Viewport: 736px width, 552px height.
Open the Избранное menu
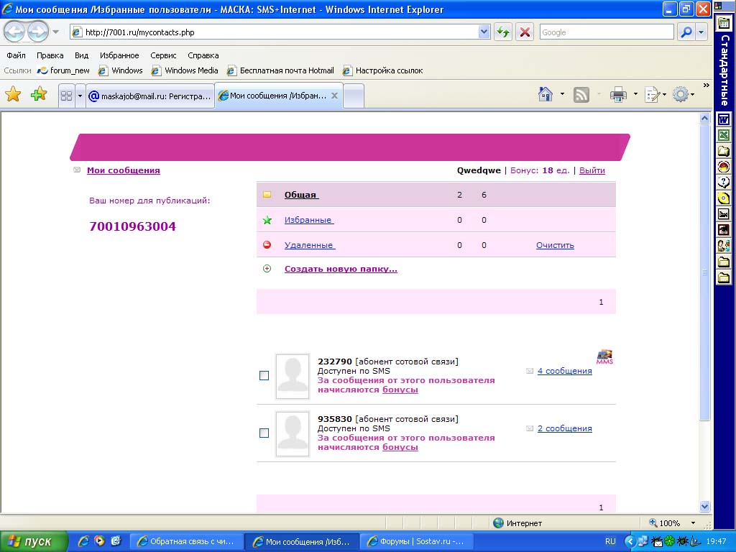click(120, 55)
